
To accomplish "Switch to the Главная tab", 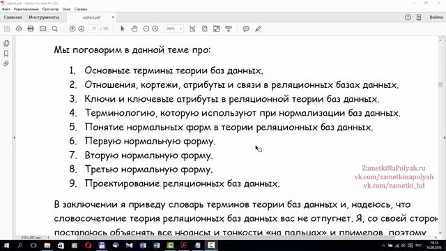I will 13,17.
